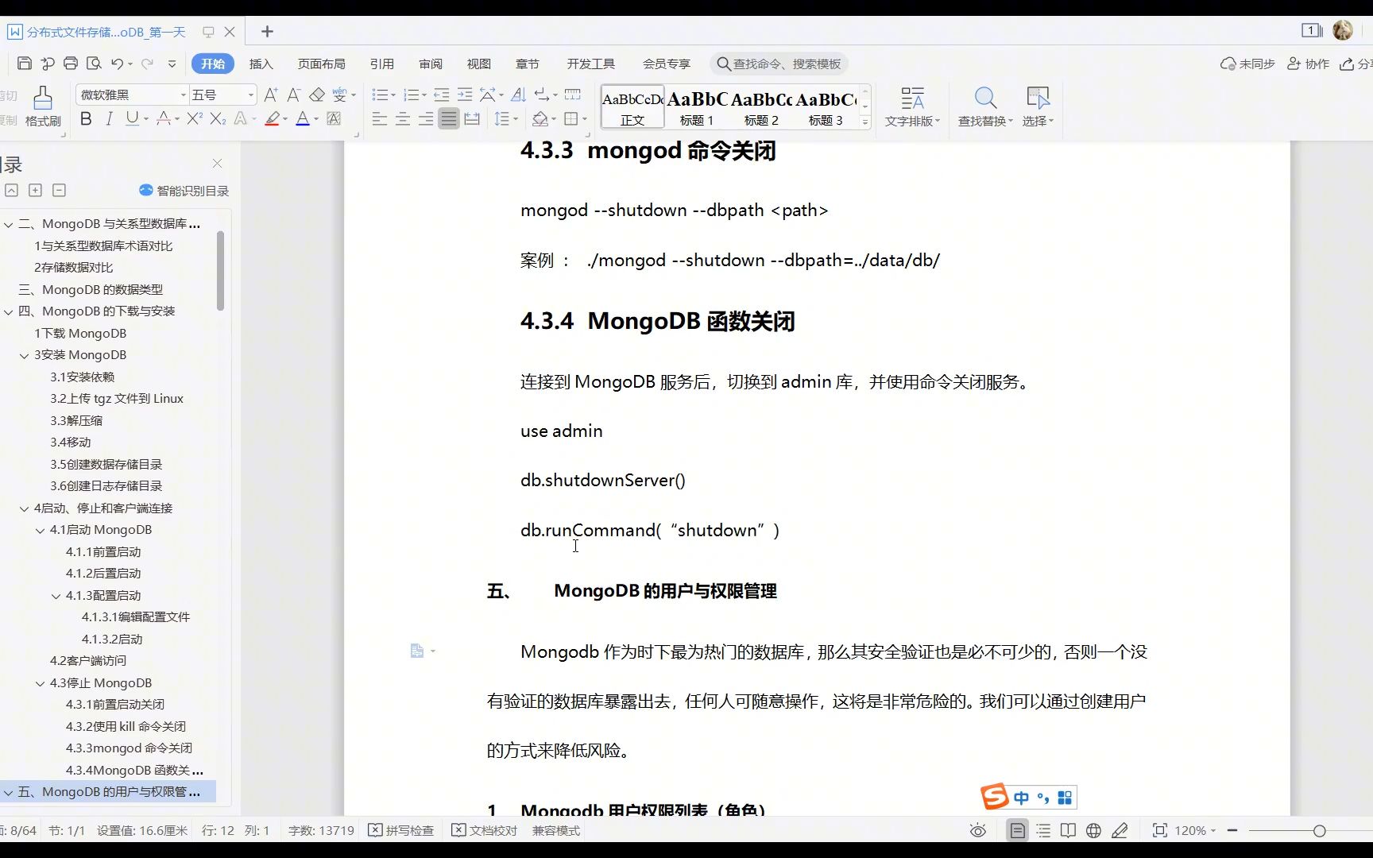Toggle character border icon
Viewport: 1373px width, 858px height.
coord(334,119)
